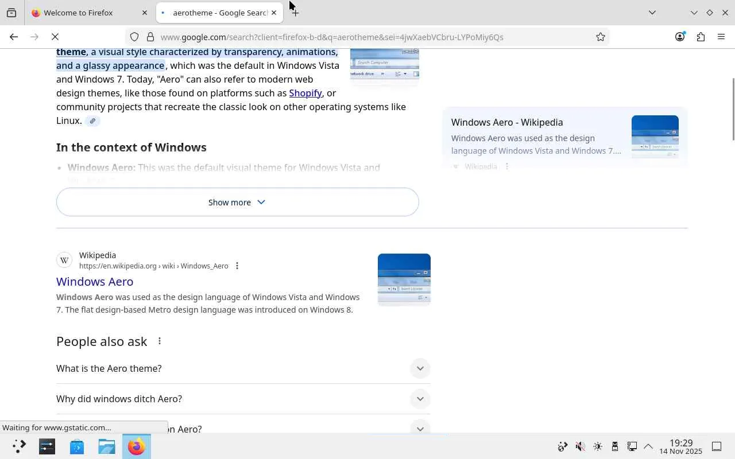Select the aerotheme Google Search tab
735x459 pixels.
pyautogui.click(x=220, y=13)
